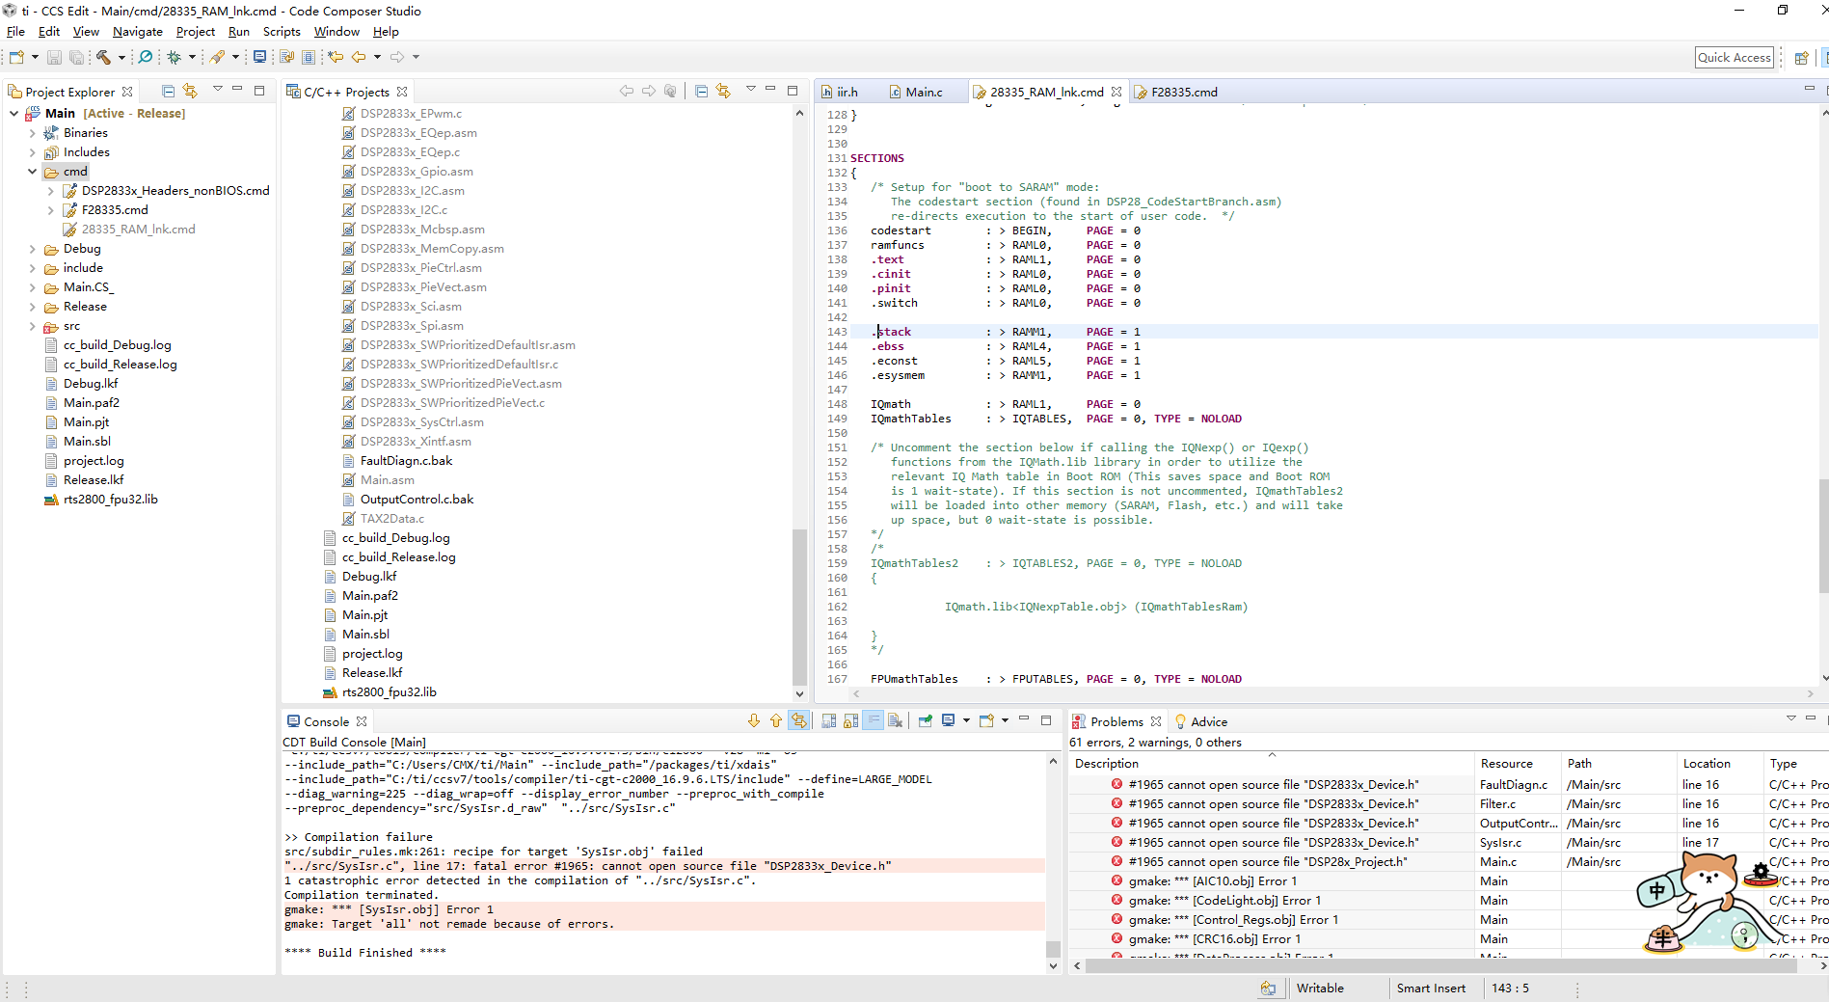Clear the Console output

tap(895, 721)
